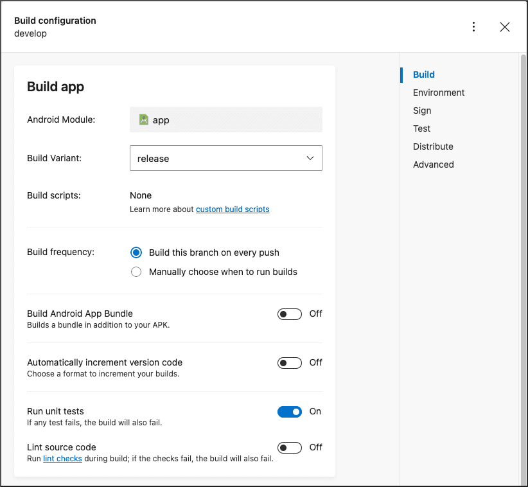Click the vertical scrollbar on the right
Image resolution: width=528 pixels, height=487 pixels.
point(523,269)
